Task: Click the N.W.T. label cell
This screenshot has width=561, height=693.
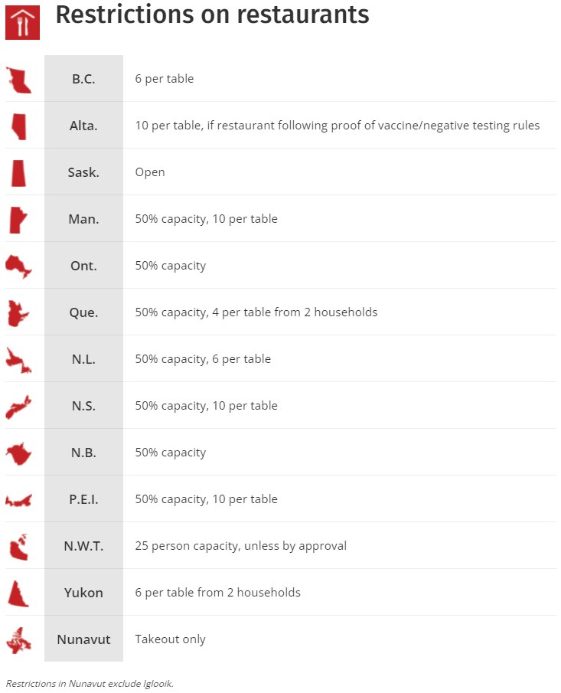Action: [x=83, y=546]
